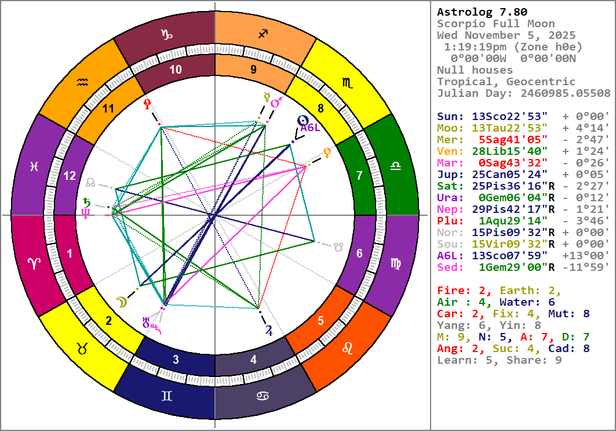Select the 'Fire: 2, Earth: 2' element summary line
Screen dimensions: 616x431
(499, 291)
